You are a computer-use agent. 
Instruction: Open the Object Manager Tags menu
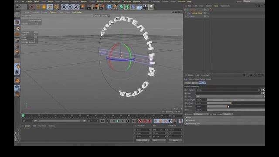point(216,6)
